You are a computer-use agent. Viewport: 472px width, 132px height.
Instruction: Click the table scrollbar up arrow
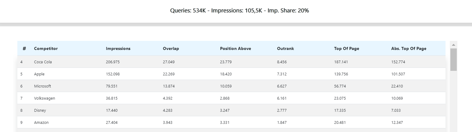pos(454,45)
